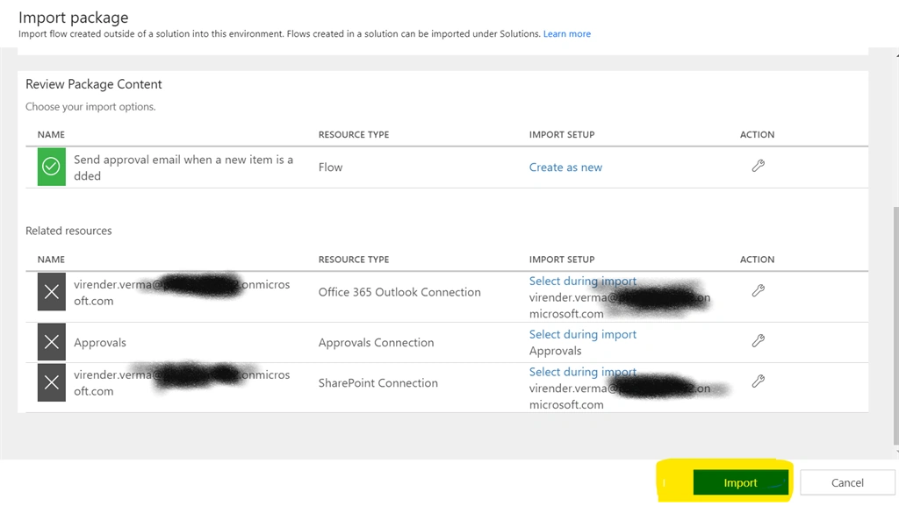Click the wrench icon for Approvals Connection

[758, 340]
